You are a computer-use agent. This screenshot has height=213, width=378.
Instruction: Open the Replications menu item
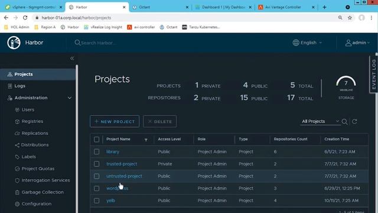[x=35, y=133]
